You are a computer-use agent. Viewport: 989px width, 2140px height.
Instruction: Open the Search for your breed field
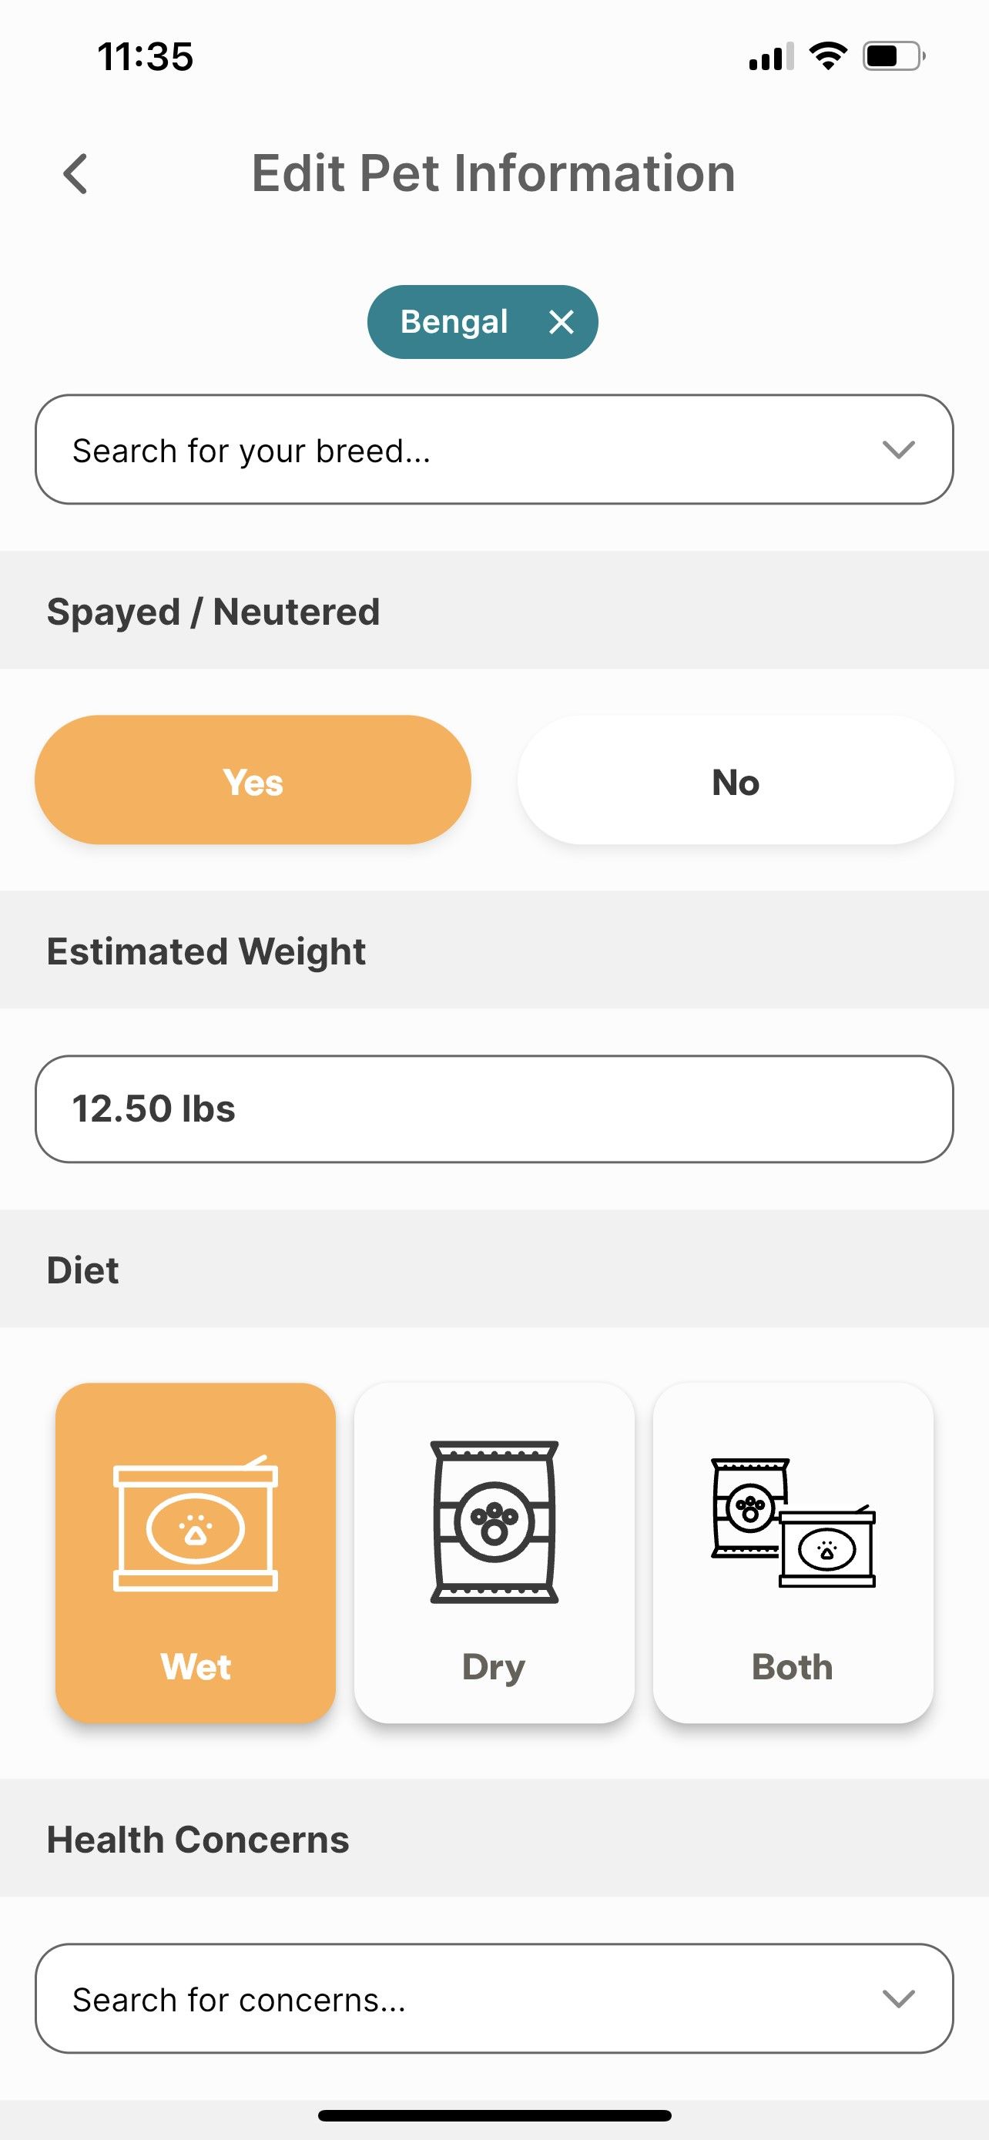[x=494, y=449]
